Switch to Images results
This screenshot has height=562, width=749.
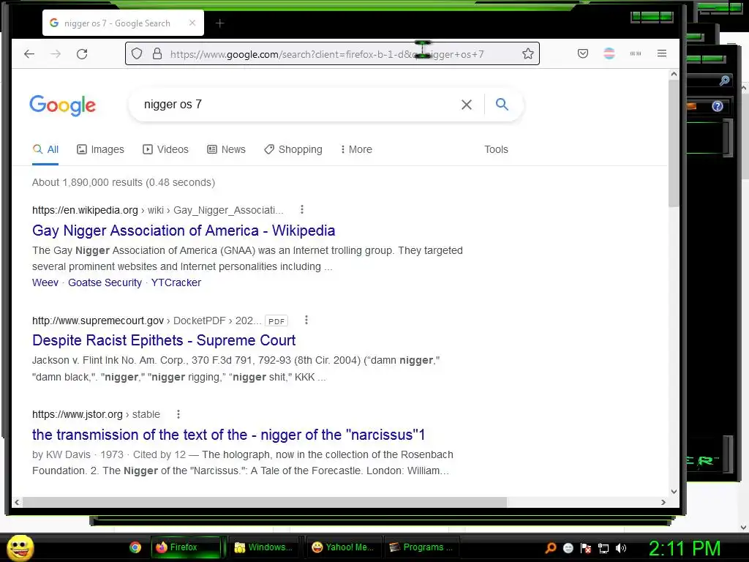100,149
